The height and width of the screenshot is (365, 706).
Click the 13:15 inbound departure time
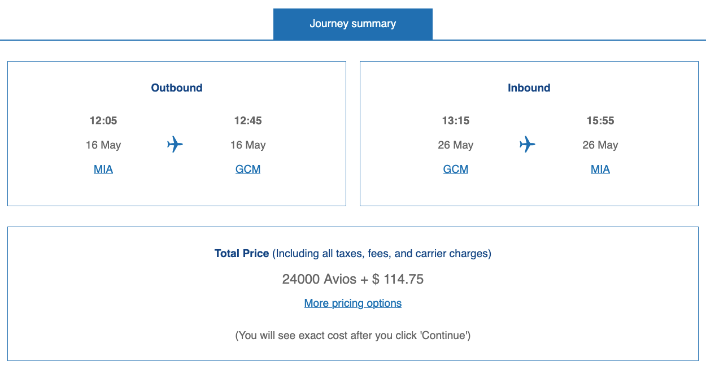pyautogui.click(x=455, y=120)
